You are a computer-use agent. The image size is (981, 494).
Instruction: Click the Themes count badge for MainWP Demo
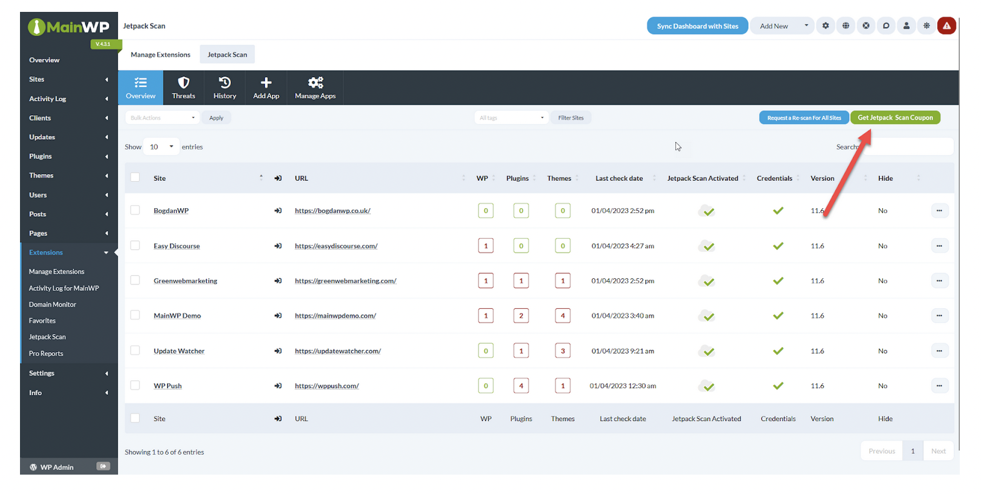pos(562,316)
